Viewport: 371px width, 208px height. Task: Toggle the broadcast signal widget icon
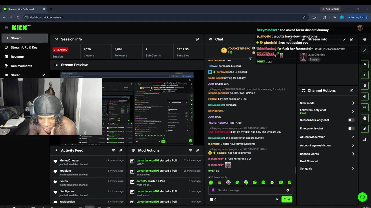(x=365, y=107)
